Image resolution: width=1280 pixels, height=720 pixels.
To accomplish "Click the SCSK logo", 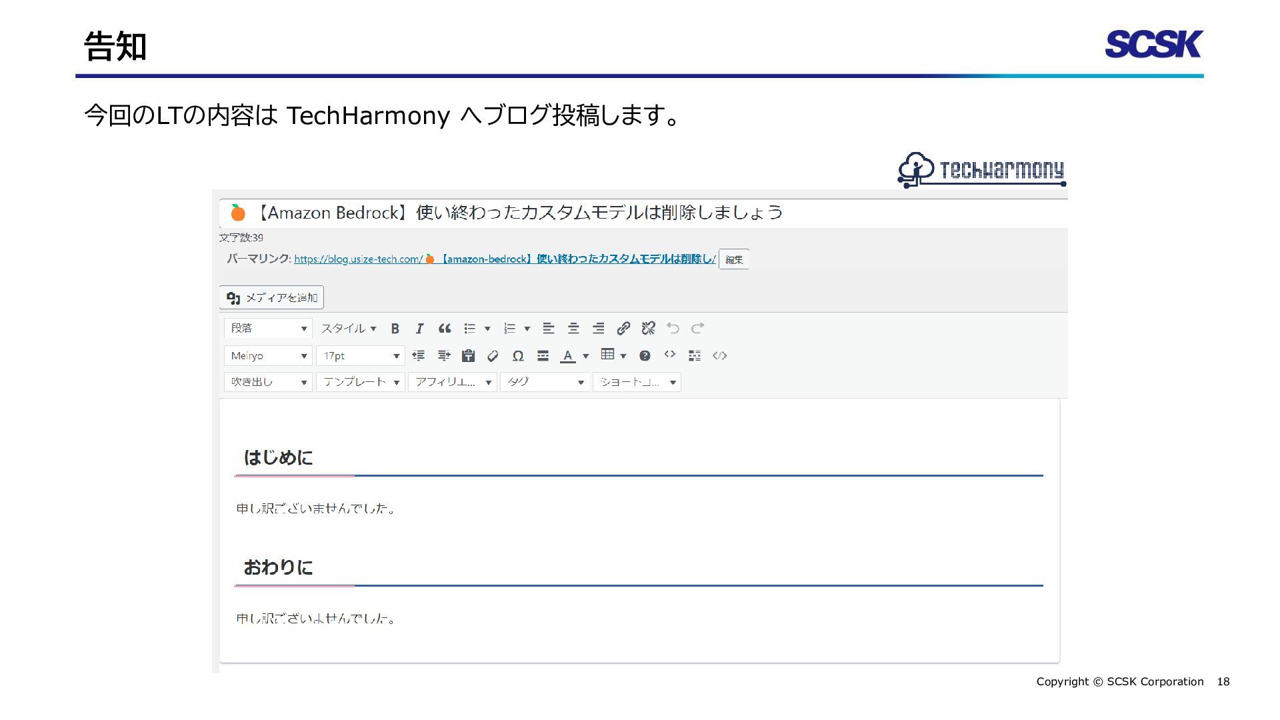I will point(1154,44).
